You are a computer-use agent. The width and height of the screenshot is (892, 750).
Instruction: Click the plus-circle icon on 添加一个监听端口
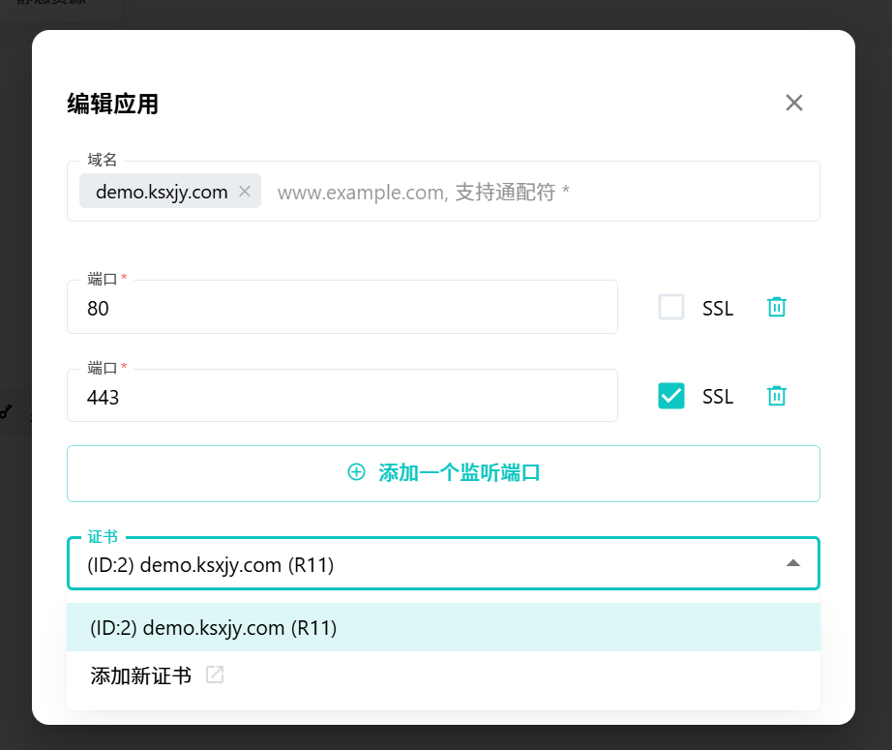click(x=357, y=473)
